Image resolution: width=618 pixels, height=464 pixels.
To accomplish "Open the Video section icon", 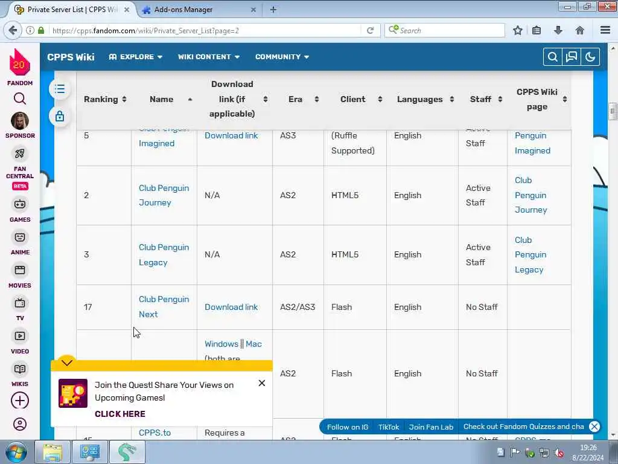I will tap(20, 336).
